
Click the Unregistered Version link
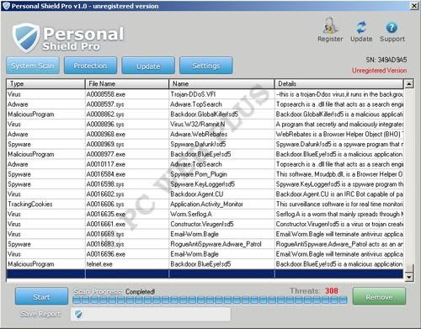pos(379,71)
